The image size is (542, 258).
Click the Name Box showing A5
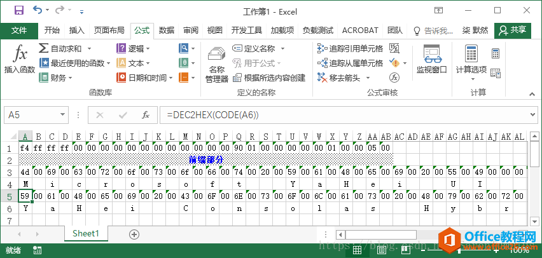coord(31,115)
